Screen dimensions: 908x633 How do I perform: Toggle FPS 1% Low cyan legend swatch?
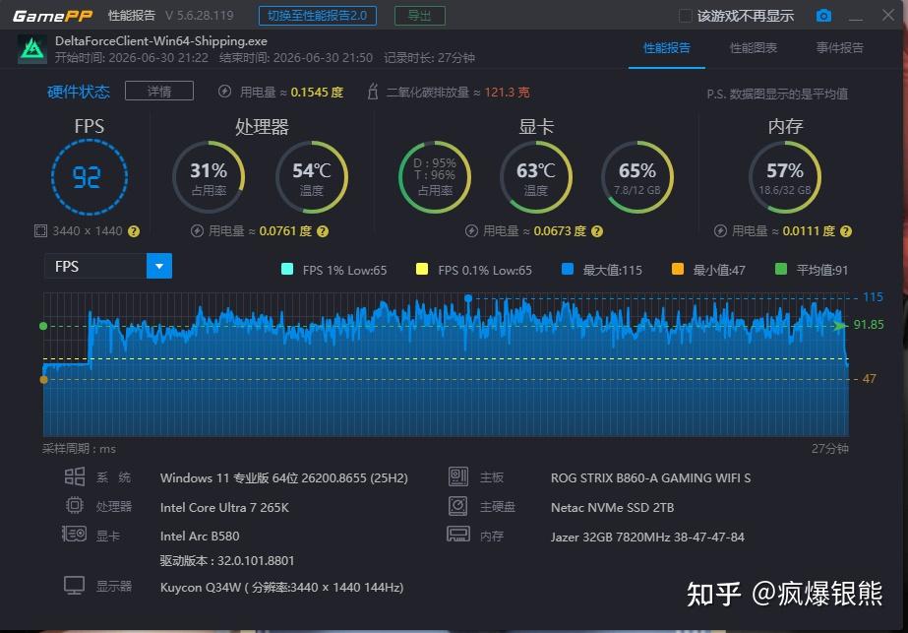pyautogui.click(x=286, y=269)
